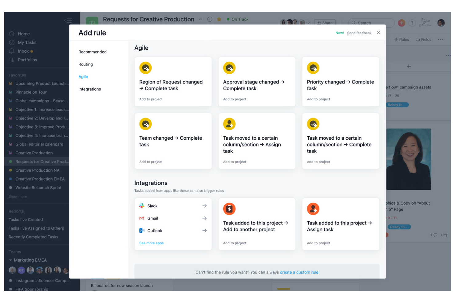Open the Requests for Creative Production title dropdown
Viewport: 455px width, 303px height.
(200, 19)
